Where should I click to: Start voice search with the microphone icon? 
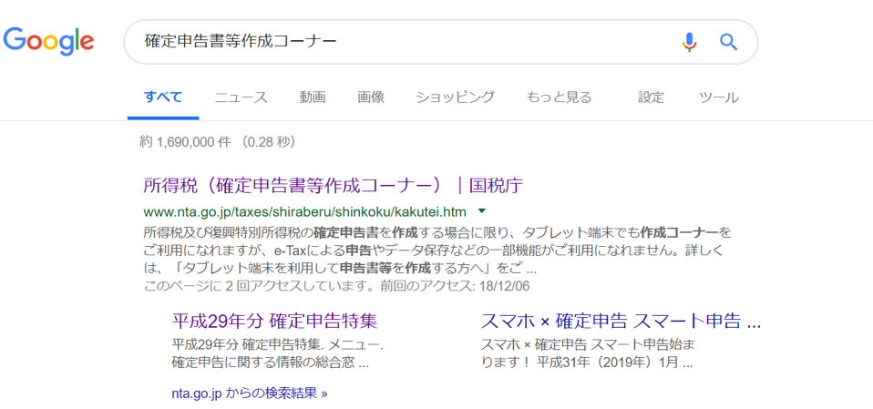(689, 42)
